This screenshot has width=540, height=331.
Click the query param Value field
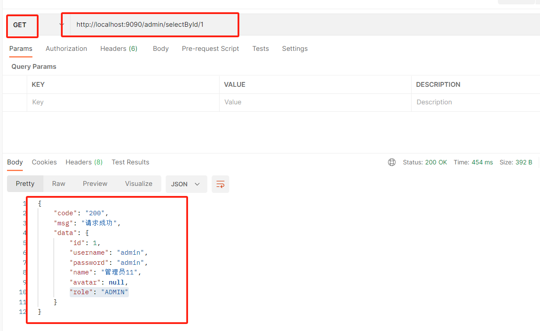(x=315, y=102)
